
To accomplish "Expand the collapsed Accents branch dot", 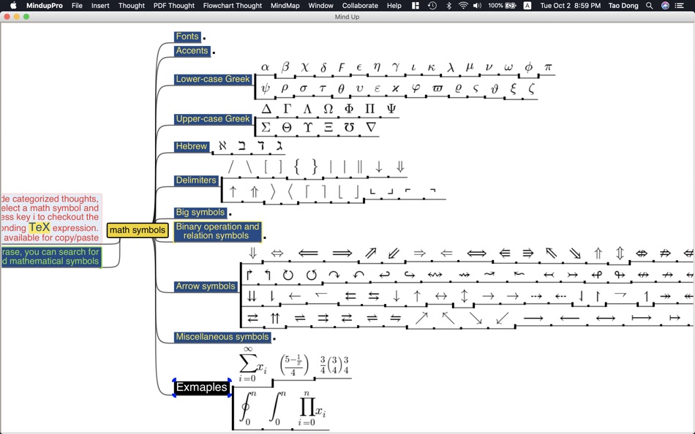I will [214, 53].
